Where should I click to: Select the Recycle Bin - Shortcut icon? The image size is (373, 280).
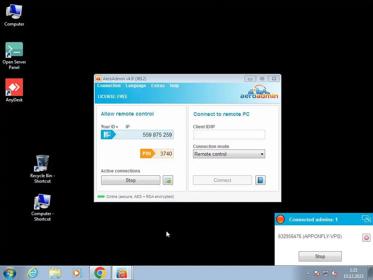[42, 169]
